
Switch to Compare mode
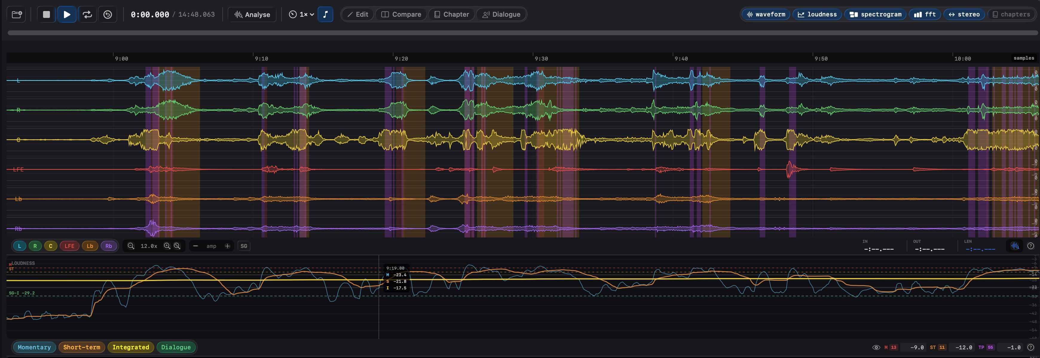(x=401, y=15)
